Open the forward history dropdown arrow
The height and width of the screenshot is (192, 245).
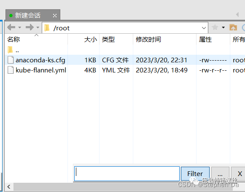38,27
